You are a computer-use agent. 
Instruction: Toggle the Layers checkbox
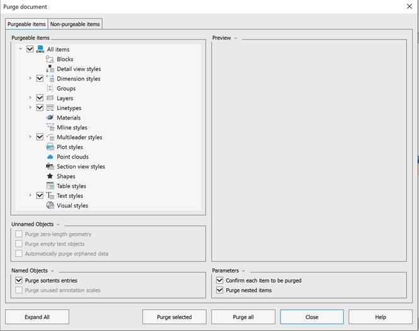pos(40,98)
